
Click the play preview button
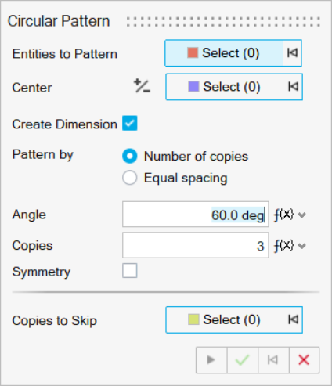211,360
